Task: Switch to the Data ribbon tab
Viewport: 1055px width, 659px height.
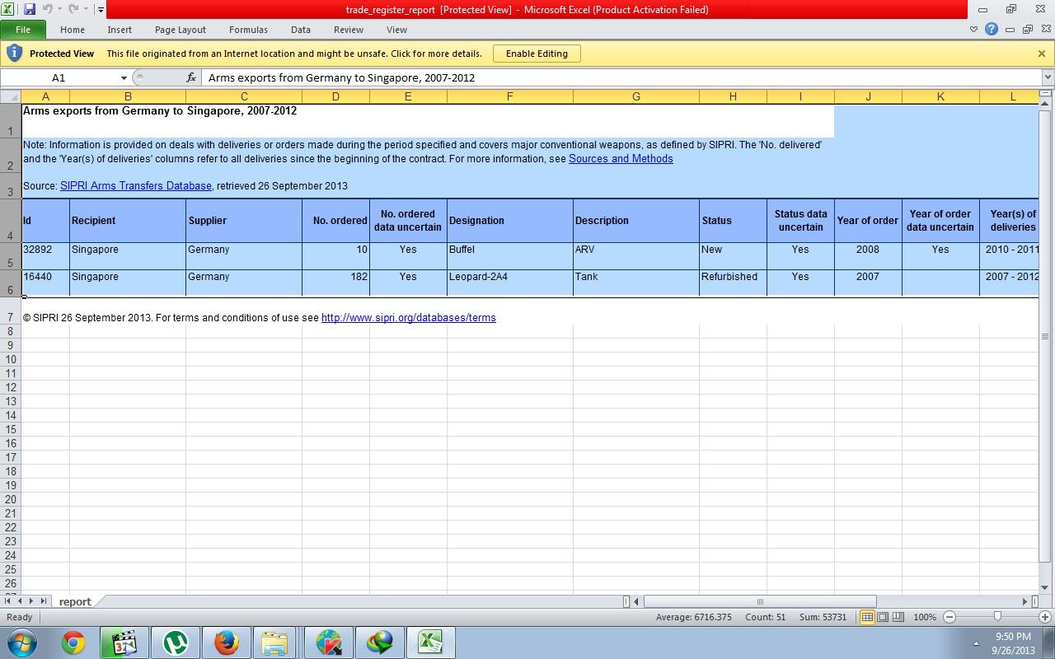Action: click(x=301, y=30)
